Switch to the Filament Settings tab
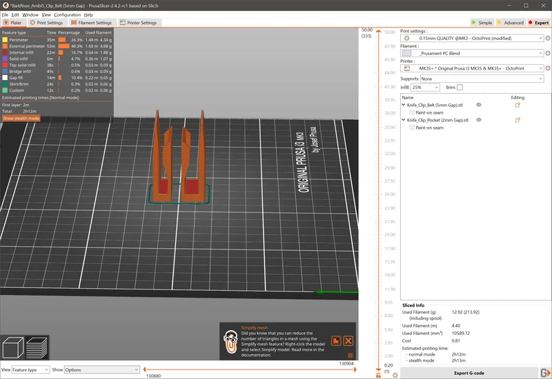Viewport: 552px width, 379px height. [x=91, y=23]
